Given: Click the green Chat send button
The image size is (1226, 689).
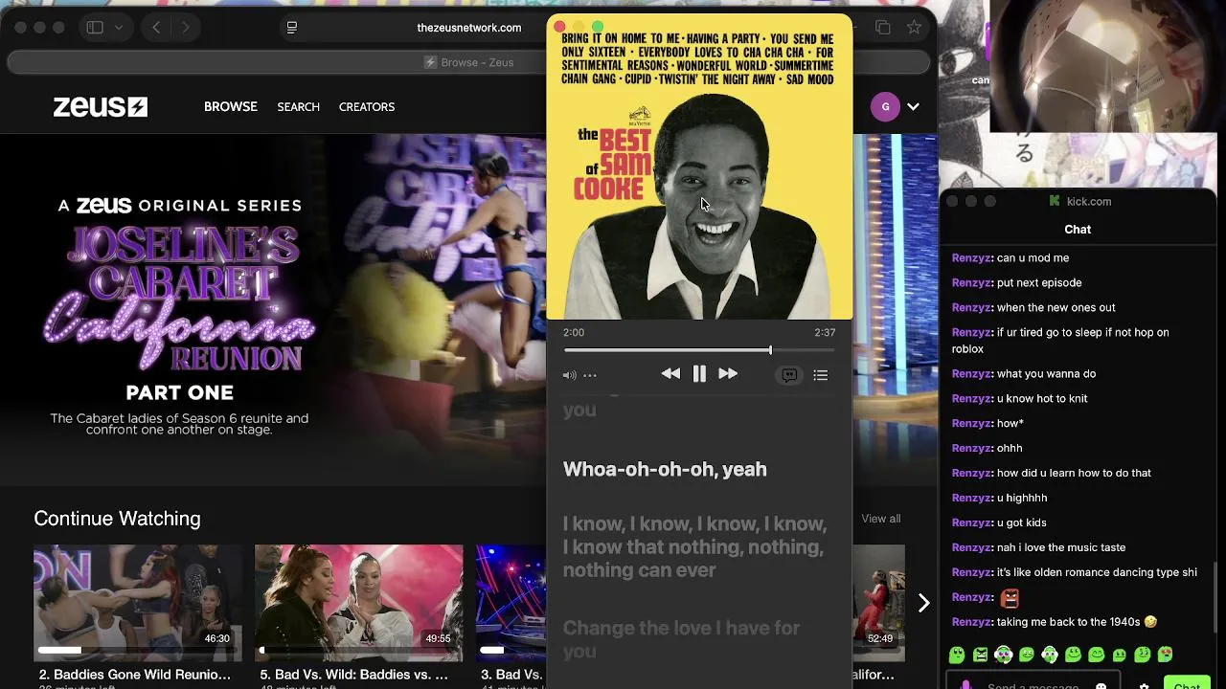Looking at the screenshot, I should (1187, 684).
